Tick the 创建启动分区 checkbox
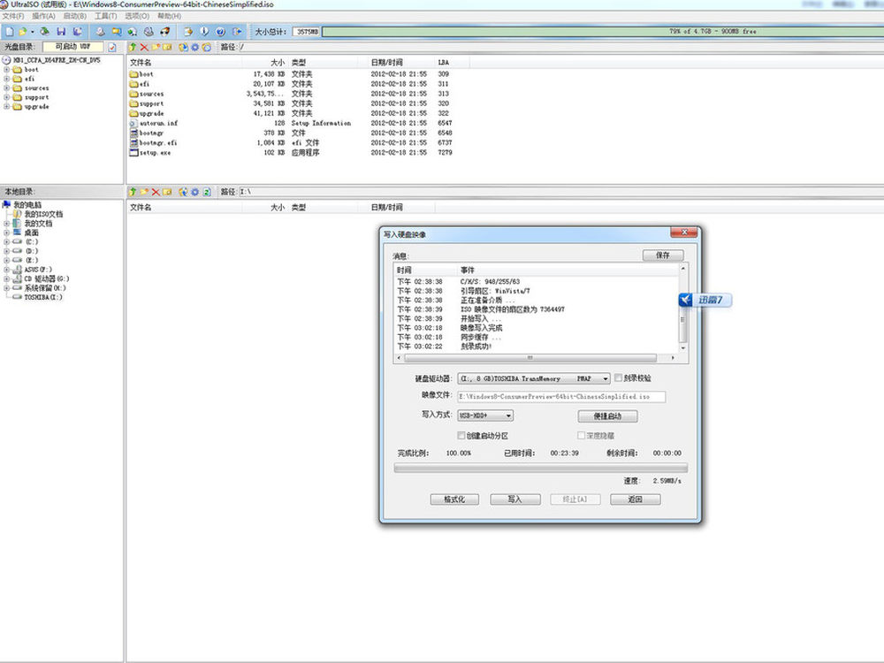 [461, 435]
